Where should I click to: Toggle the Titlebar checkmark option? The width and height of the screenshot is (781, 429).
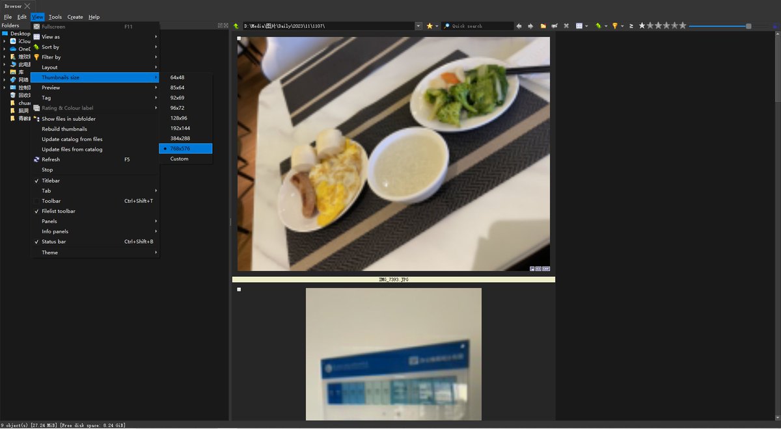tap(36, 181)
